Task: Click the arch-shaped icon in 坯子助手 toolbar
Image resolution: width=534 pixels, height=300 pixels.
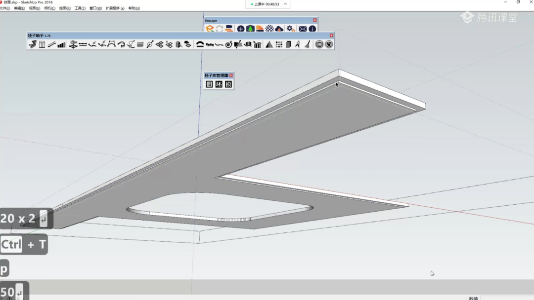Action: coord(200,44)
